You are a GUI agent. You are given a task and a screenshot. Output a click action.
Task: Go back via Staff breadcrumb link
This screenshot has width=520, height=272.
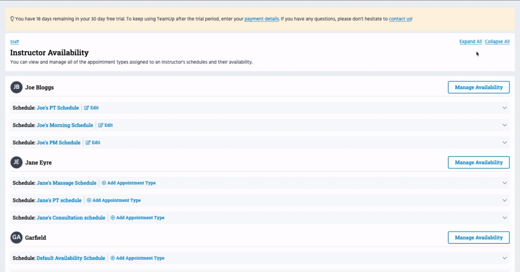pyautogui.click(x=15, y=42)
